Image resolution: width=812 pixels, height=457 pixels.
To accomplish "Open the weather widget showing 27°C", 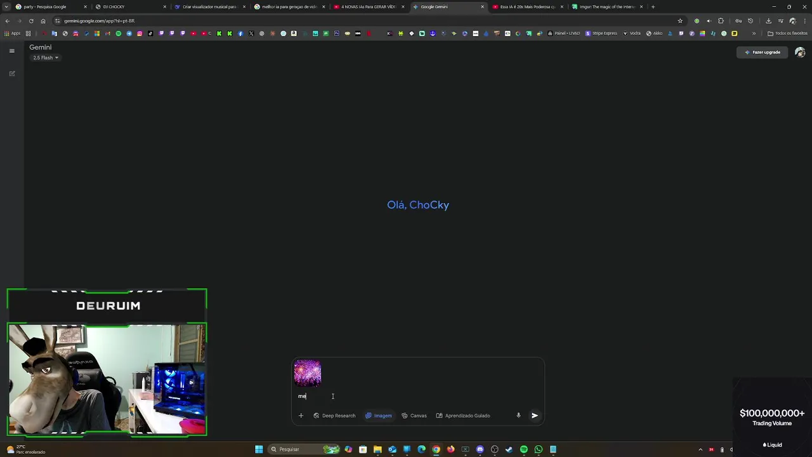I will (x=27, y=449).
